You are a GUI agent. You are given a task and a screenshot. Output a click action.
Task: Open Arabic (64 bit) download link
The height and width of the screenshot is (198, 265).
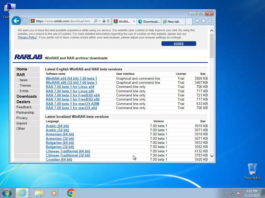tap(57, 126)
